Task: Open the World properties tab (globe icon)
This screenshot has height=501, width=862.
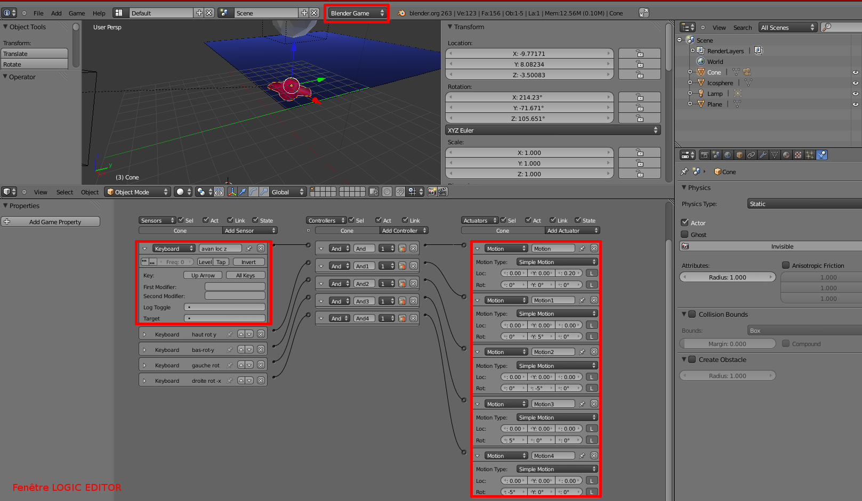Action: (728, 155)
